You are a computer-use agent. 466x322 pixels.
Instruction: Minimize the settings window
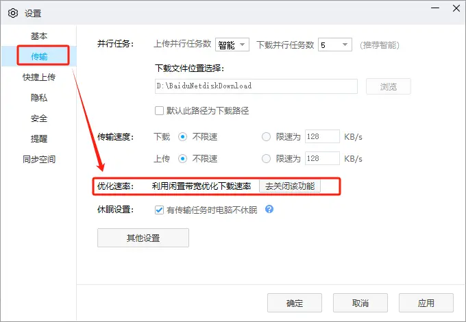435,8
